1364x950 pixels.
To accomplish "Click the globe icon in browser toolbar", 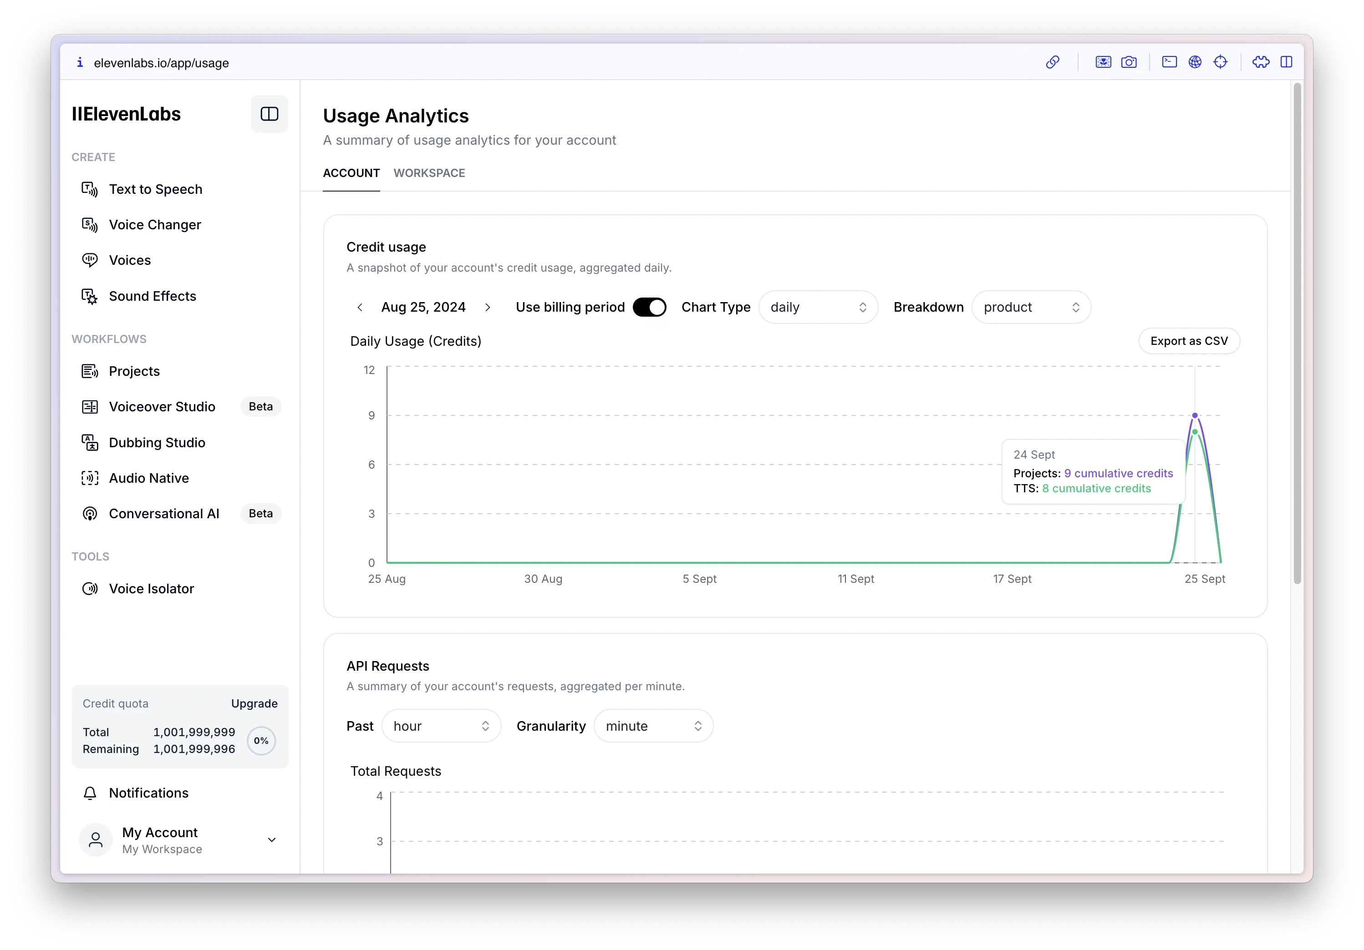I will pyautogui.click(x=1195, y=62).
